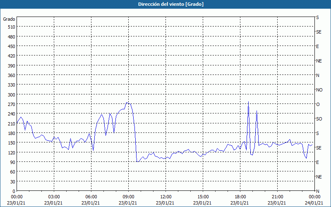331x207 pixels.
Task: Click the Grado unit label above the axis
Action: tap(9, 19)
